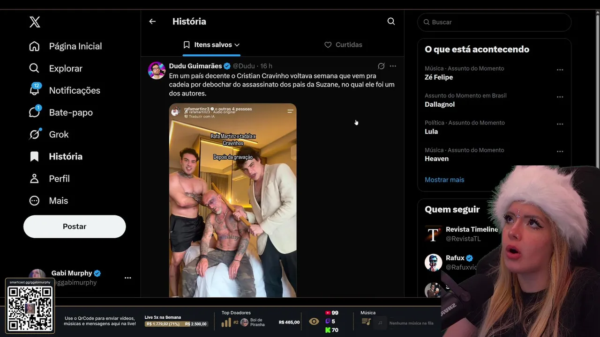Open the Heaven trending topic
600x337 pixels.
(x=436, y=159)
